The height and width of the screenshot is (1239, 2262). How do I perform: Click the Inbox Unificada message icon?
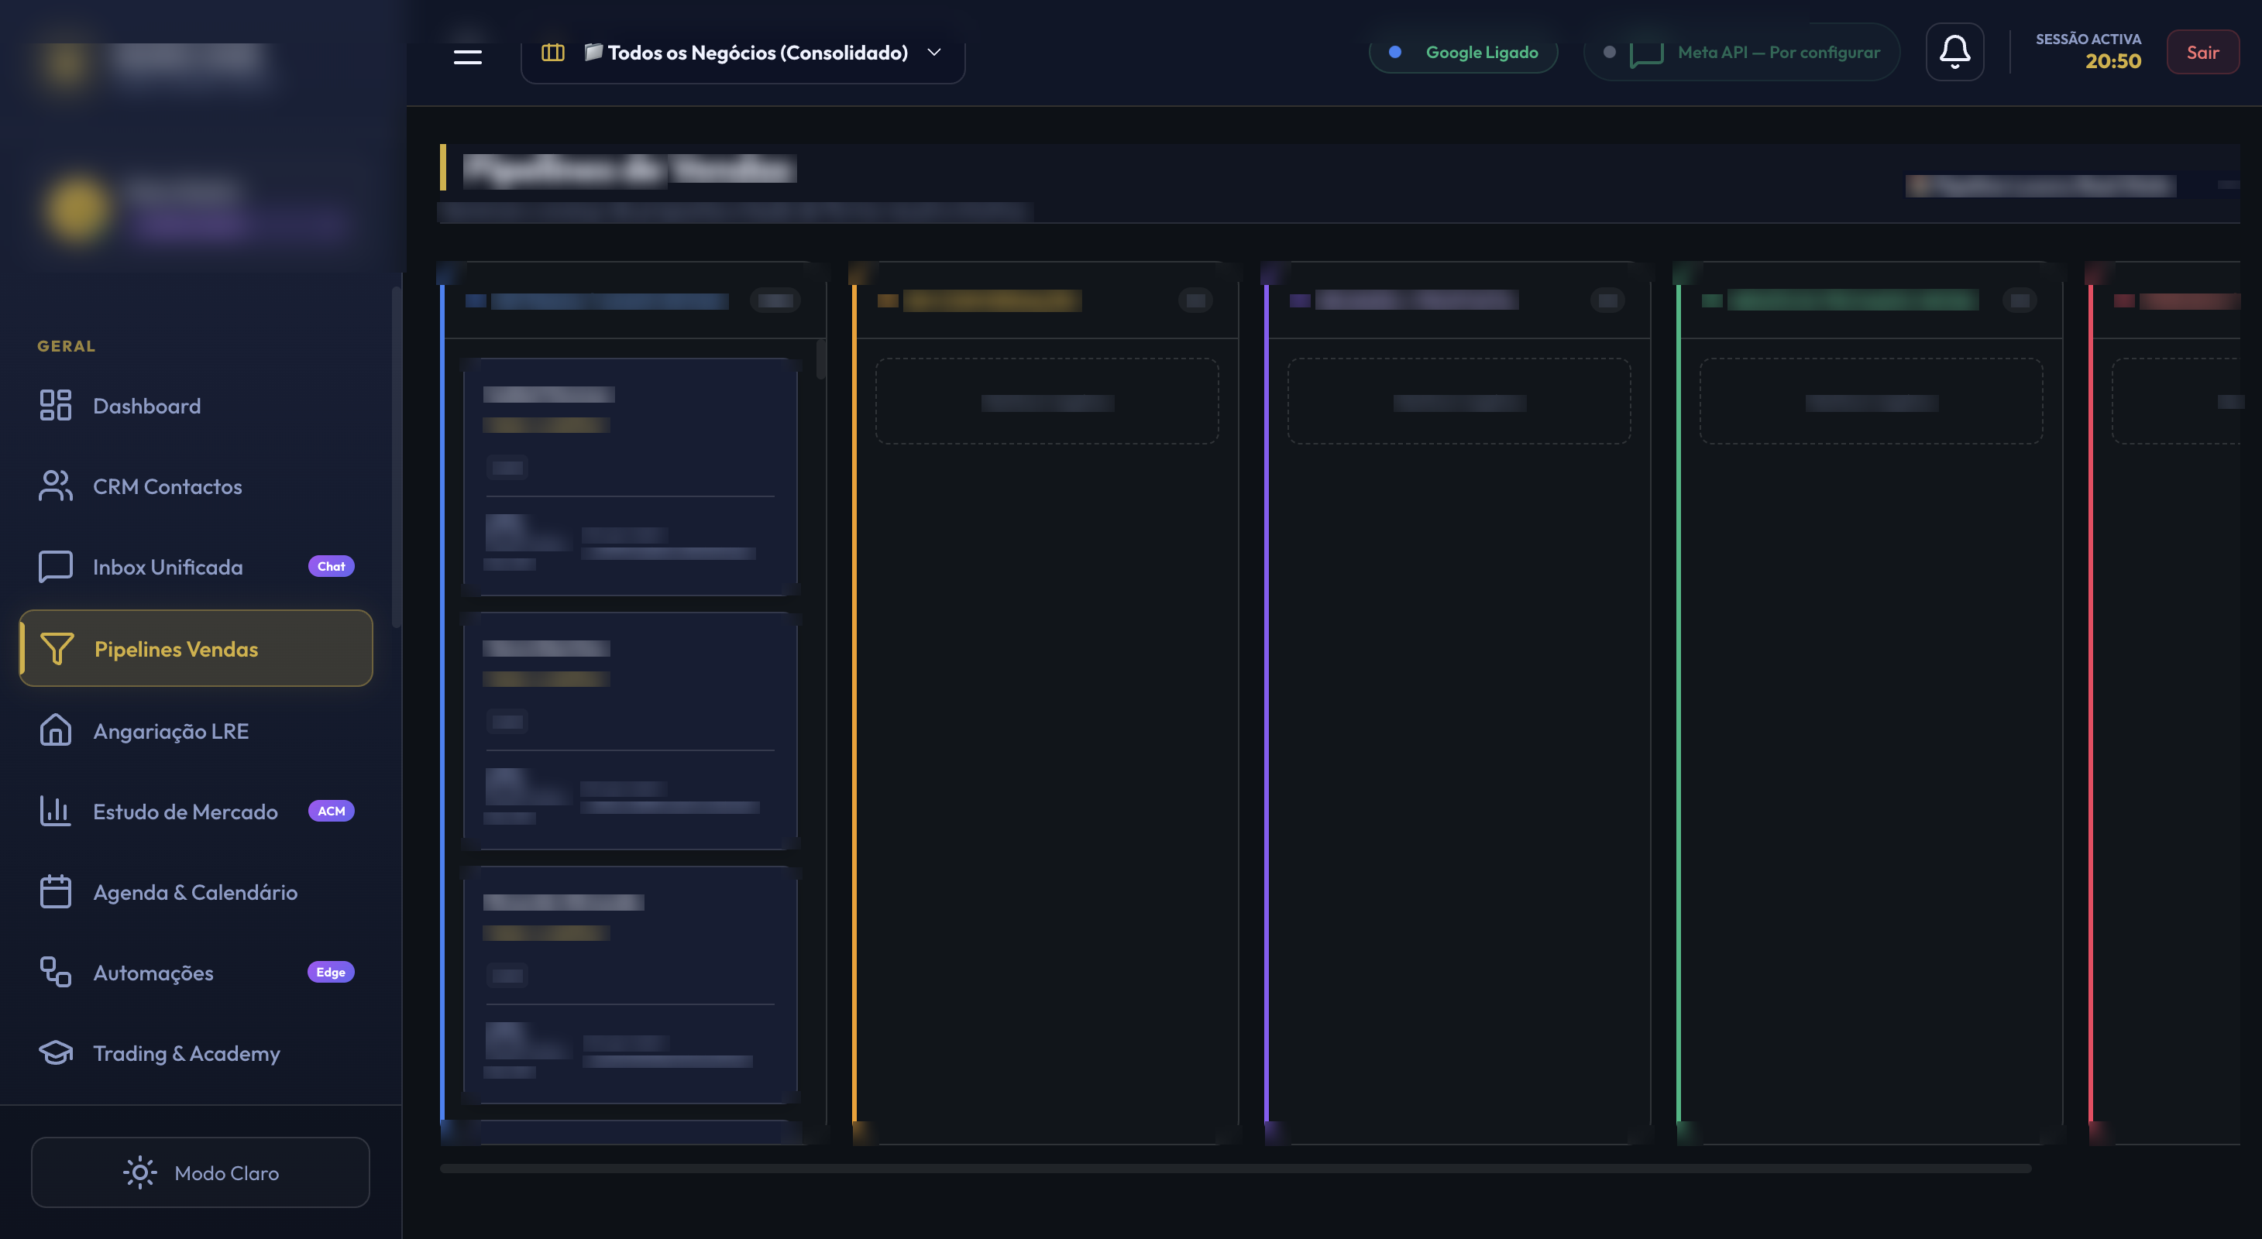pos(55,567)
